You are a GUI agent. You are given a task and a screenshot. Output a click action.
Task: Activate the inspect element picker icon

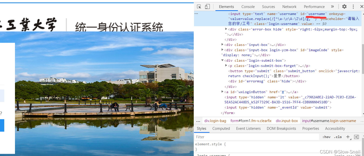pyautogui.click(x=199, y=7)
